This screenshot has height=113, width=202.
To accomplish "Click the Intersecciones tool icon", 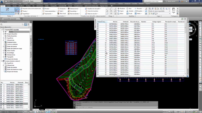I will pyautogui.click(x=69, y=8).
